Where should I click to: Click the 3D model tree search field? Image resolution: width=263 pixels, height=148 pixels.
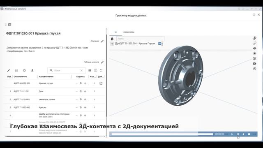140,39
